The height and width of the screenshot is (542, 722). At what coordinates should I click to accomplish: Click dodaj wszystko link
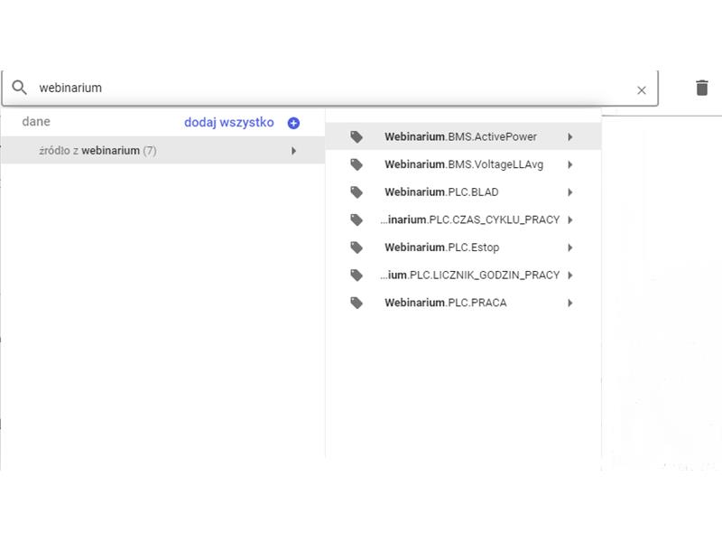[x=229, y=122]
